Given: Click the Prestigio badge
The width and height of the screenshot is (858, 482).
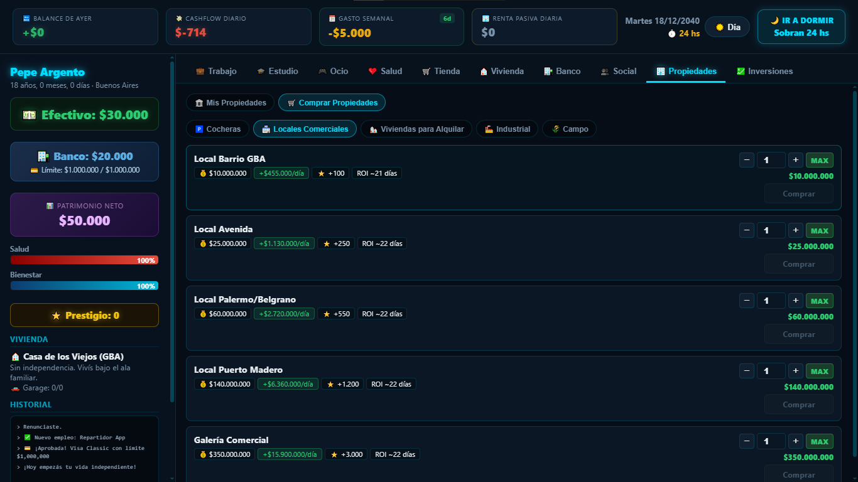Looking at the screenshot, I should tap(84, 315).
